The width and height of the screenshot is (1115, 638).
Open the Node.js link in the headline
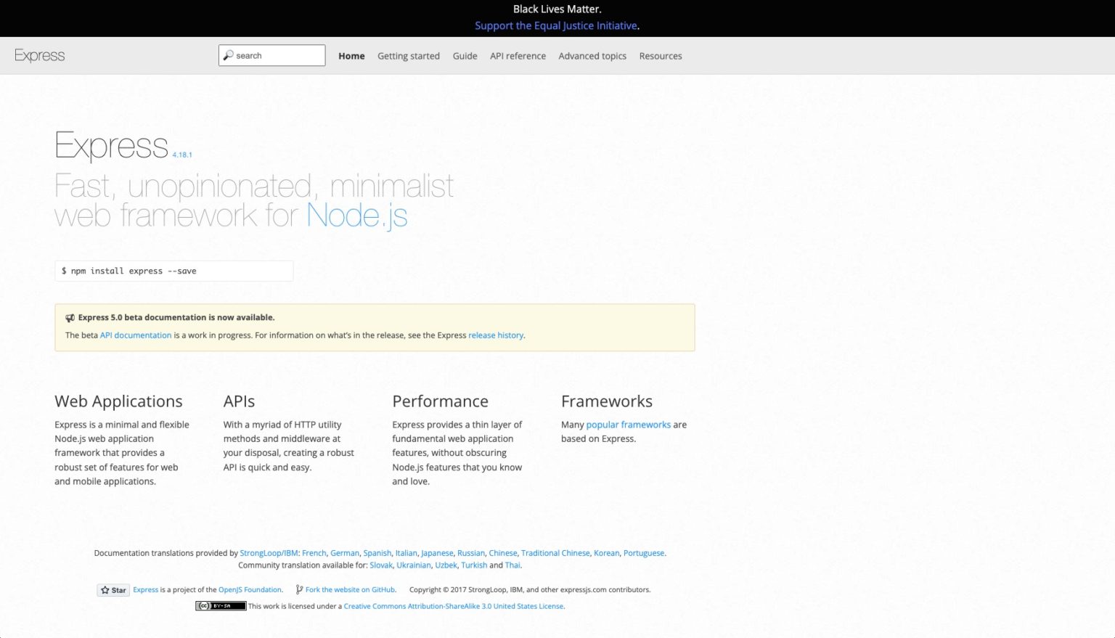point(356,216)
